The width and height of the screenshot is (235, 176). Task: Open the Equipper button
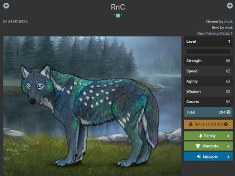point(208,156)
